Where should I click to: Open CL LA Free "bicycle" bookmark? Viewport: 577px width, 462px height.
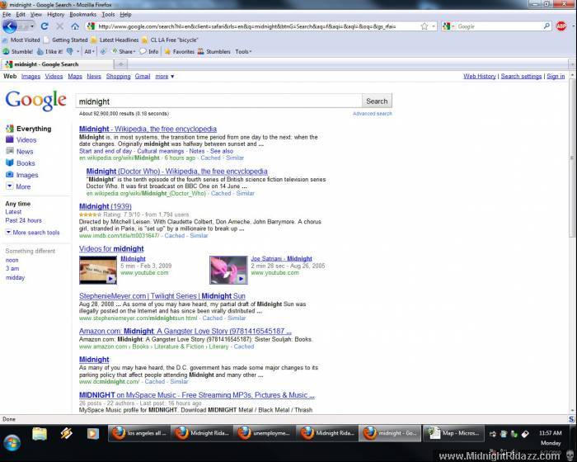(x=170, y=40)
